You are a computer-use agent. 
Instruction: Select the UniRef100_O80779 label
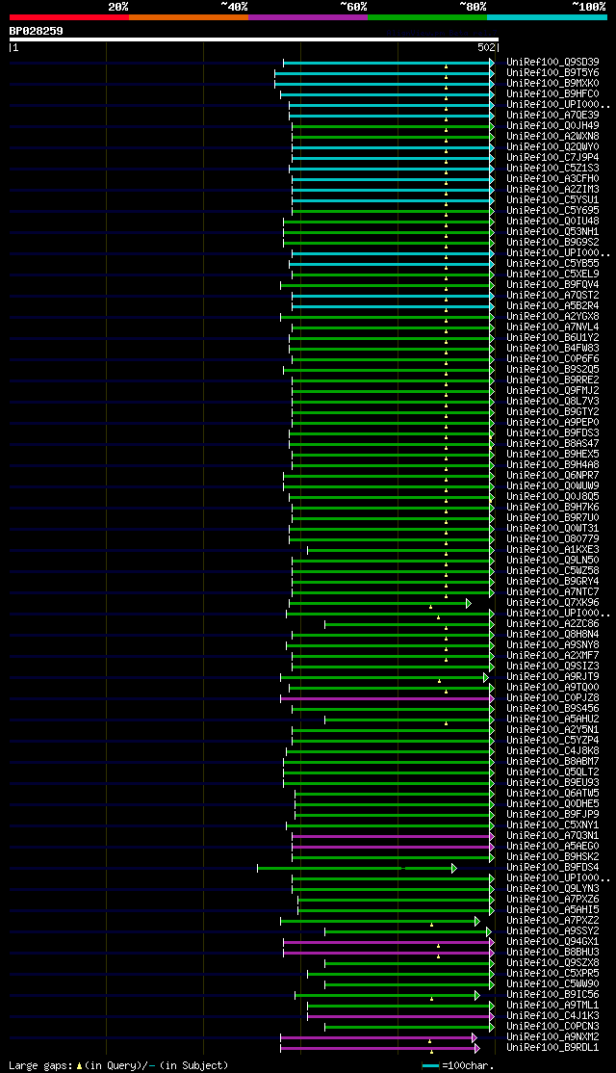pyautogui.click(x=552, y=539)
